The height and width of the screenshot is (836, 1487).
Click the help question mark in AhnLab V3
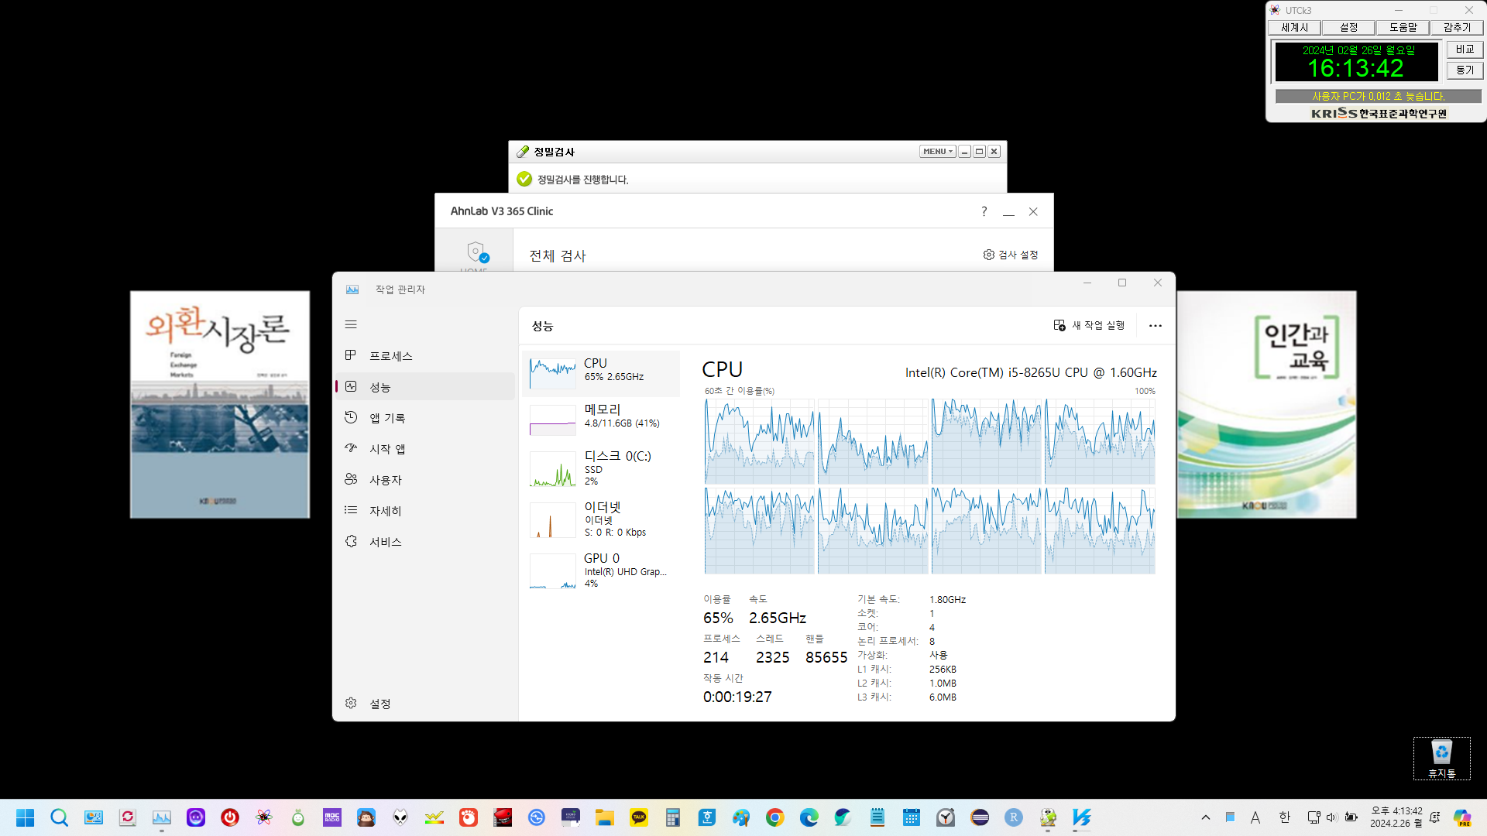click(x=984, y=211)
